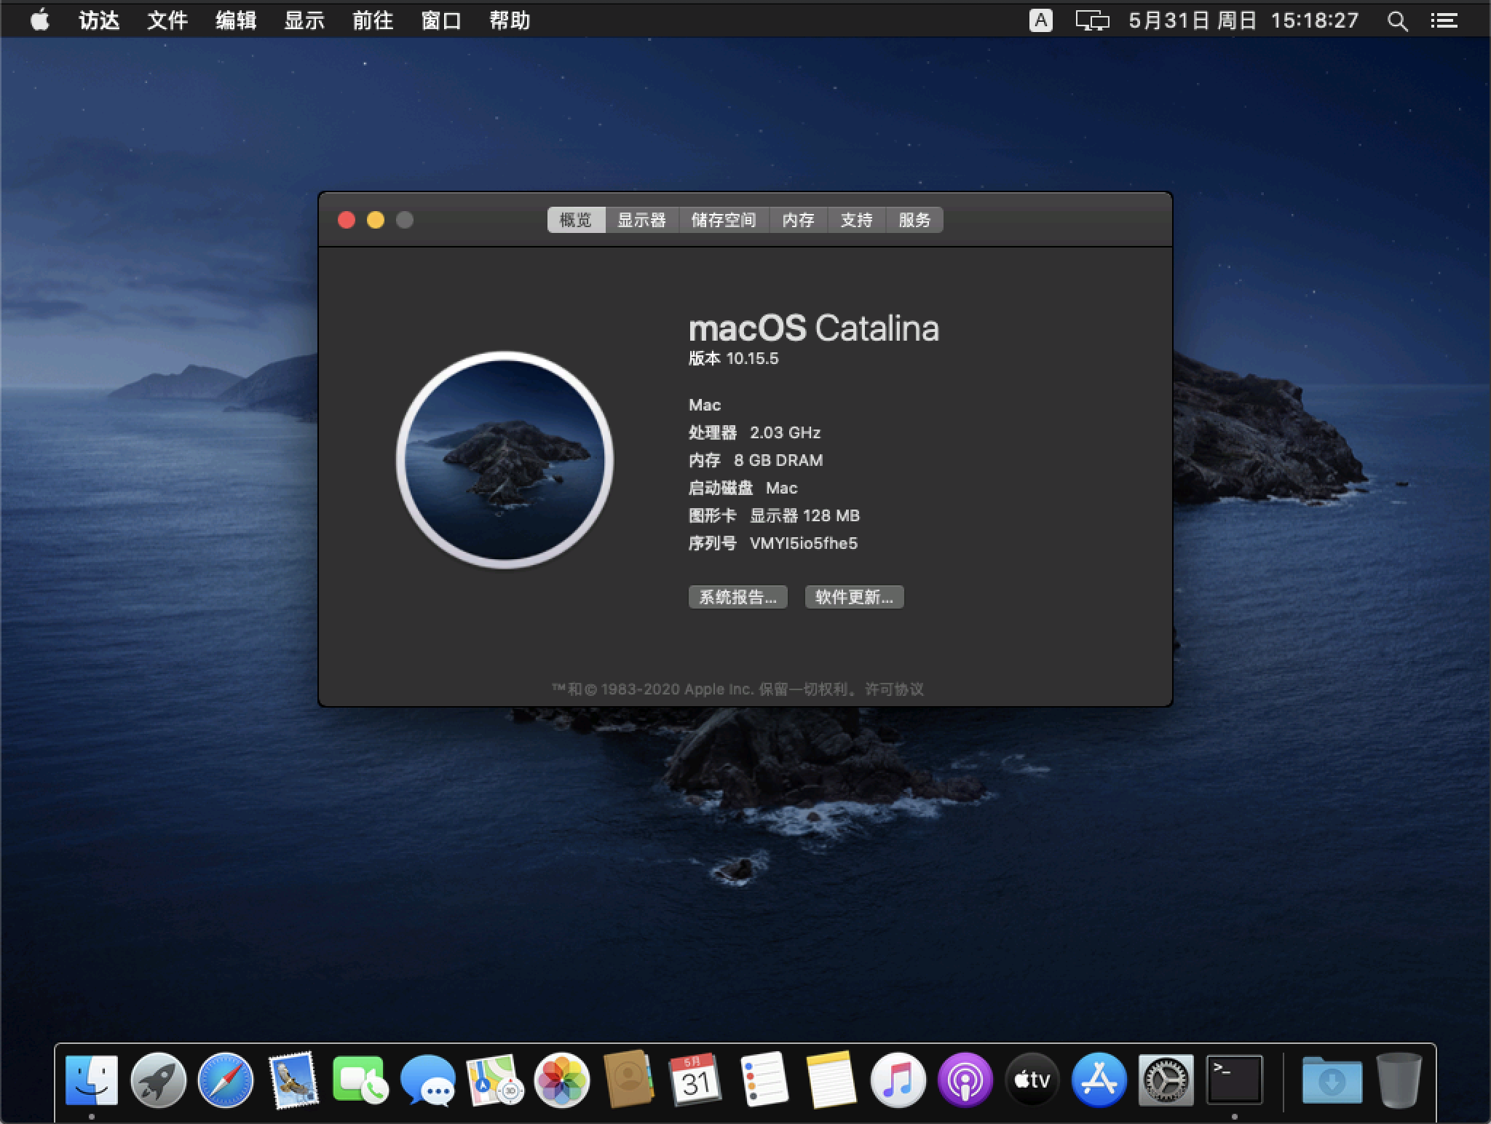Open Finder from the Dock

pos(92,1080)
